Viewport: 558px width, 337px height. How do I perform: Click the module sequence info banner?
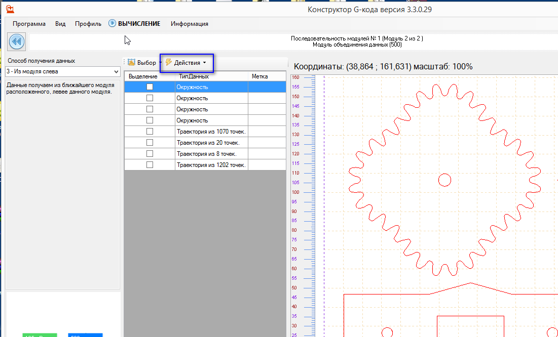click(x=357, y=41)
